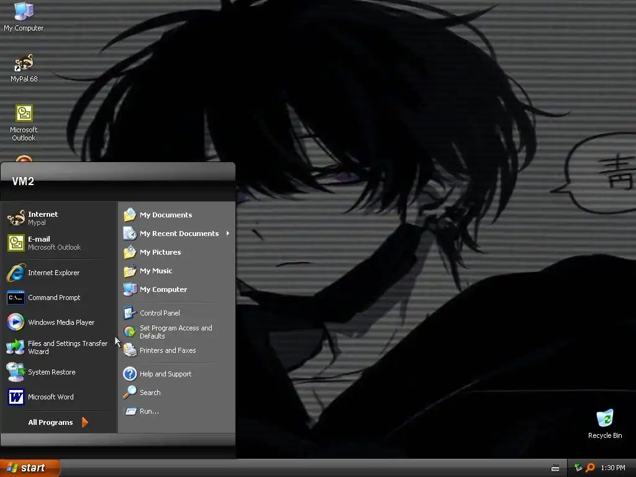This screenshot has width=636, height=477.
Task: Open My Computer from the start menu
Action: pos(177,289)
